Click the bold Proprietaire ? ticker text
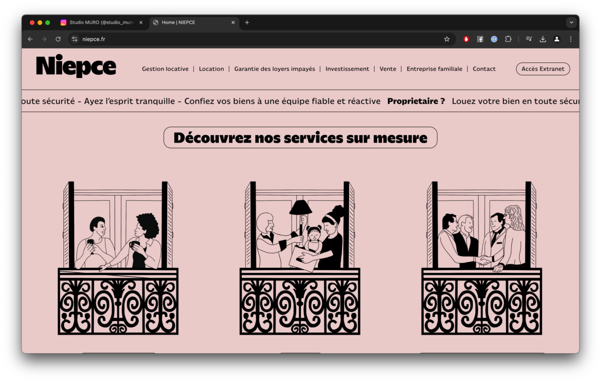The width and height of the screenshot is (601, 382). 416,101
